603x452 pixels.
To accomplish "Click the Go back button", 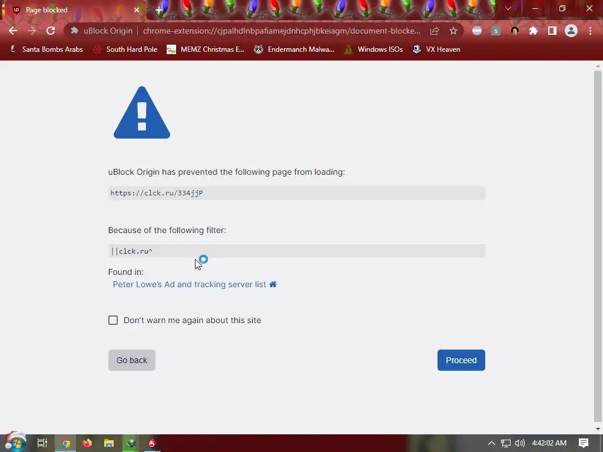I will [x=131, y=360].
